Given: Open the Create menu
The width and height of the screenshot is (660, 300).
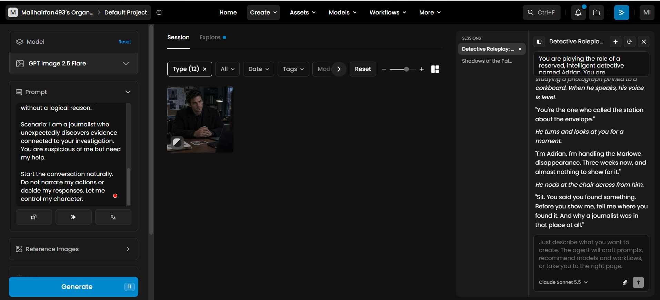Looking at the screenshot, I should coord(263,13).
